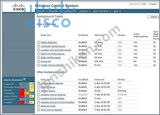Open the Data Cleanup task link
Viewport: 160px width, 115px height.
pyautogui.click(x=48, y=87)
